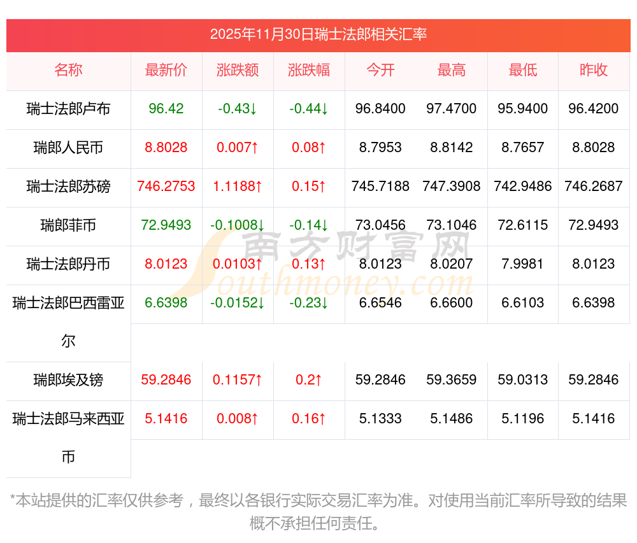Click the 昨收 column header
The image size is (637, 543).
[x=594, y=70]
